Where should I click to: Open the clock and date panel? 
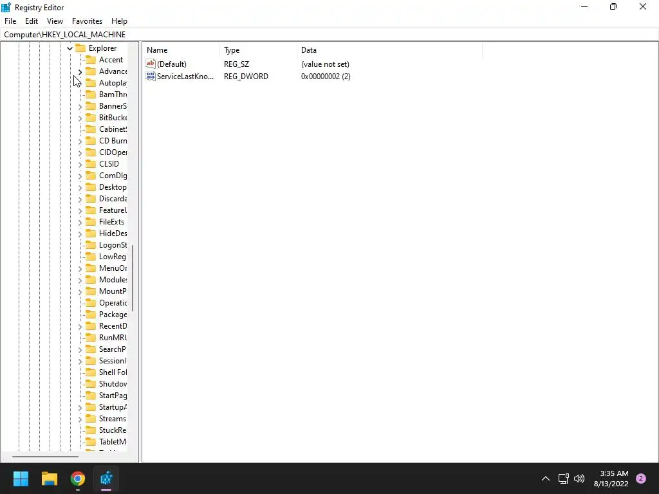pyautogui.click(x=611, y=479)
